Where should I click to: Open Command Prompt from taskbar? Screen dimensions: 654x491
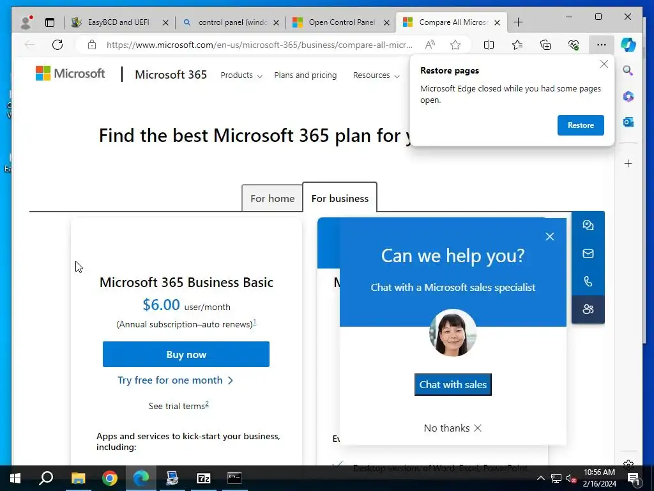[x=234, y=478]
